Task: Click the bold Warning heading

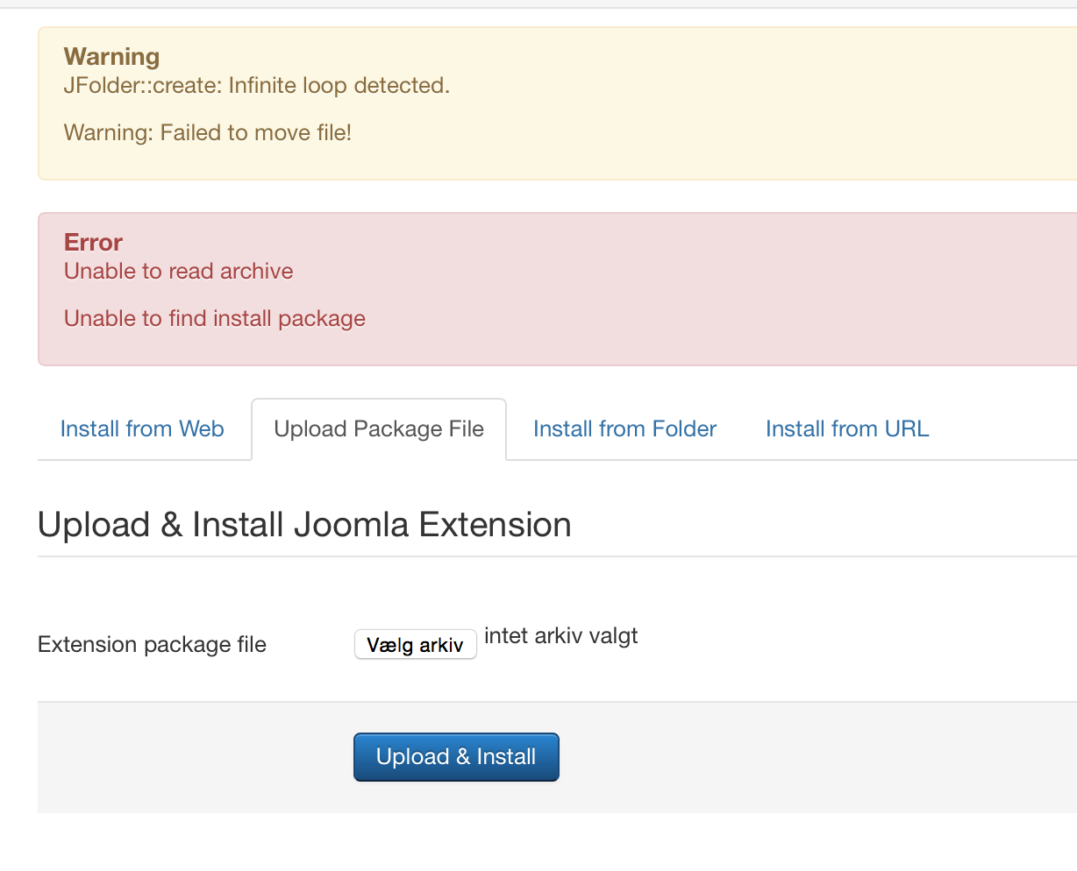Action: point(111,57)
